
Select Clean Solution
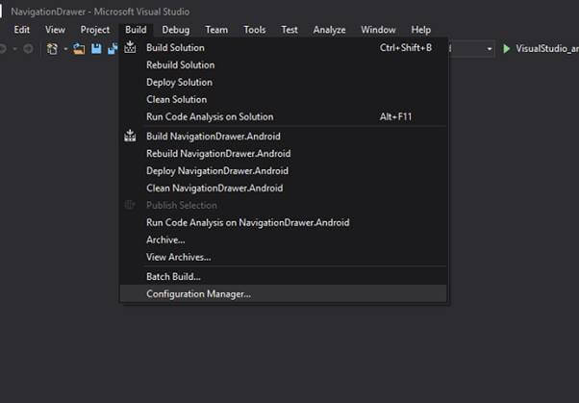283,99
